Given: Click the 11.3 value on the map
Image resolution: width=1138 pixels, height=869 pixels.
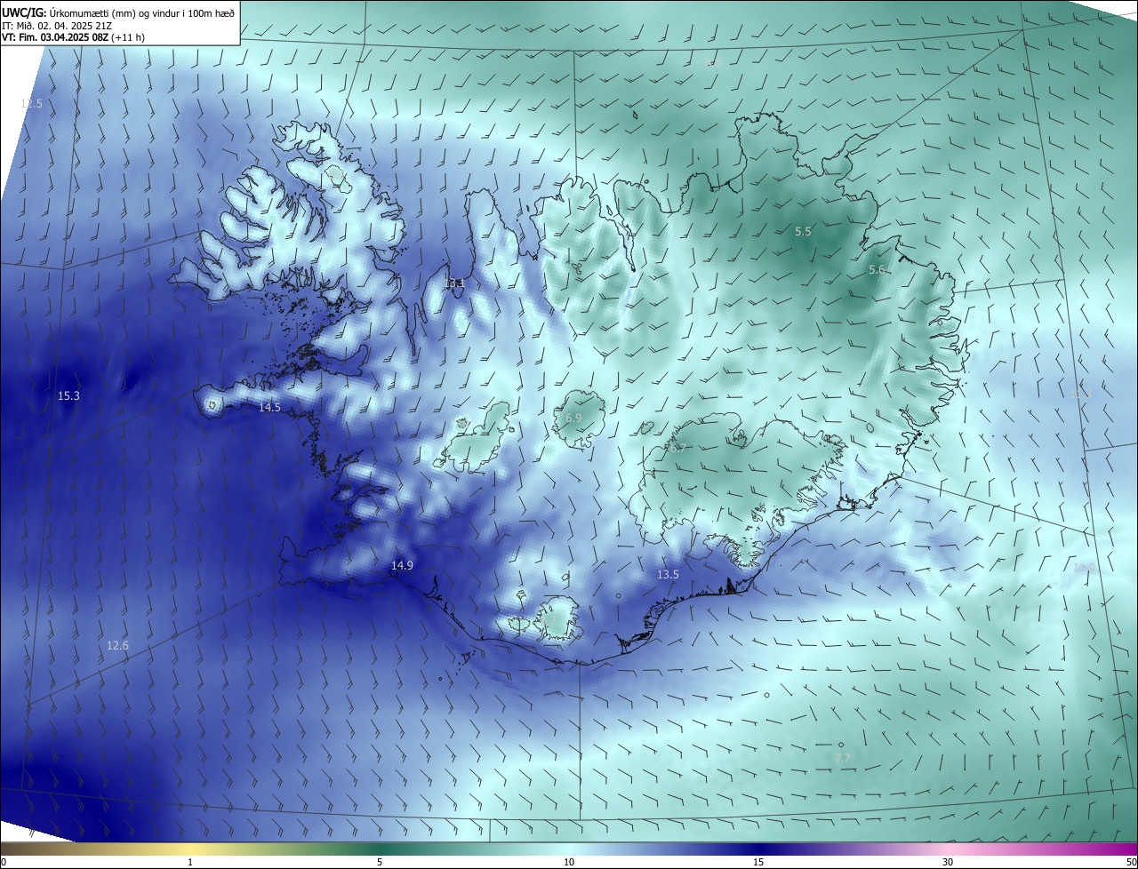Looking at the screenshot, I should 1080,393.
